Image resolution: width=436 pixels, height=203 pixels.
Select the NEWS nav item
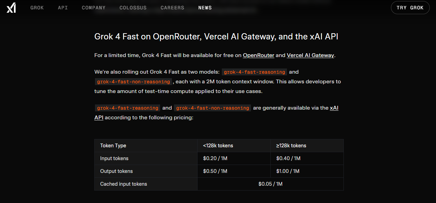tap(205, 8)
